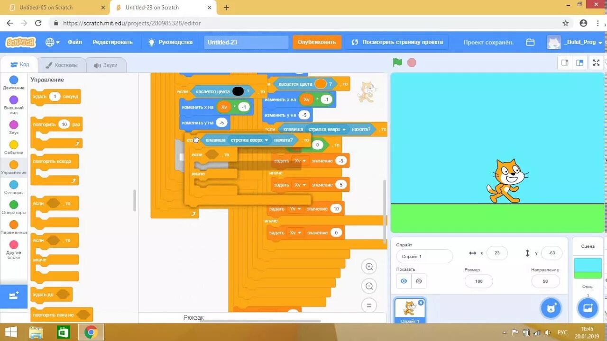Click the choose a sprite button

tap(551, 308)
